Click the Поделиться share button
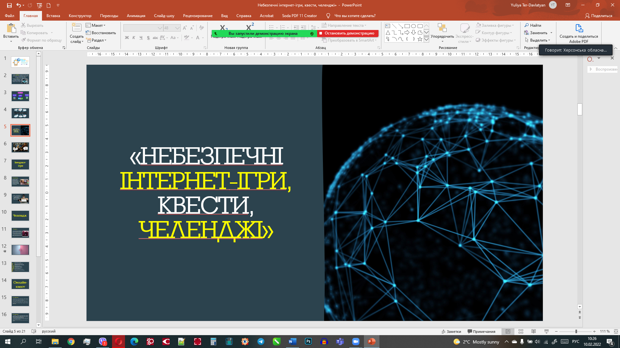The height and width of the screenshot is (348, 620). (598, 15)
